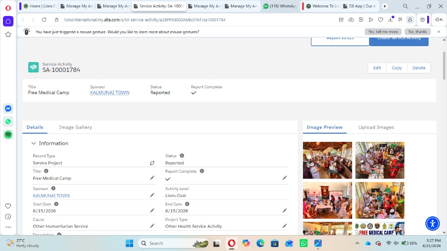The width and height of the screenshot is (447, 251).
Task: Open Microsoft Edge from taskbar
Action: click(x=260, y=244)
